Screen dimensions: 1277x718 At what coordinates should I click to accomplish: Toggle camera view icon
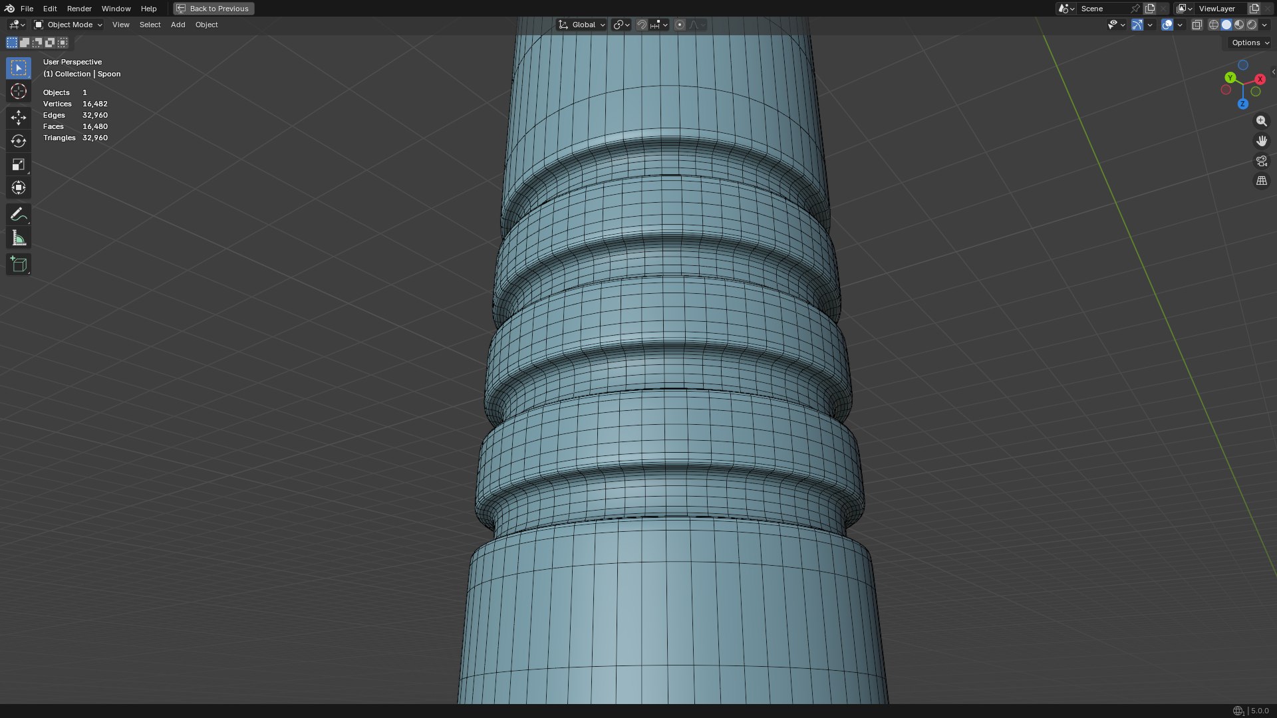[x=1261, y=161]
